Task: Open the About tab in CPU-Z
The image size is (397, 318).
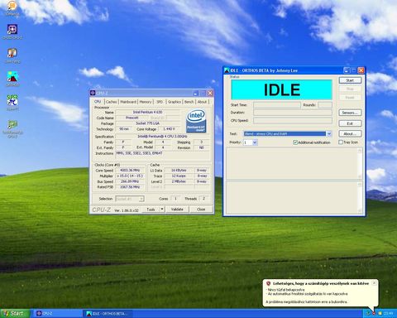Action: pyautogui.click(x=202, y=102)
